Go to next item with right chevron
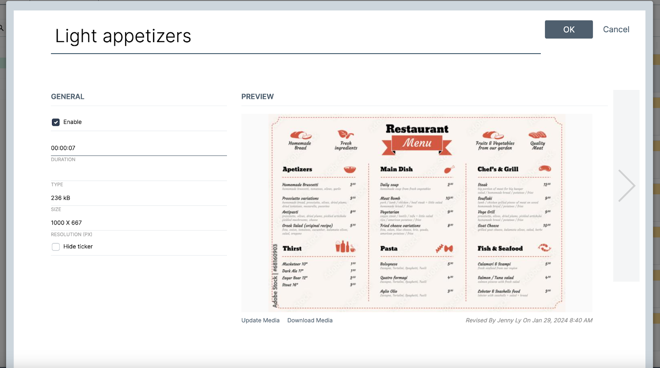Screen dimensions: 660x368 (626, 186)
